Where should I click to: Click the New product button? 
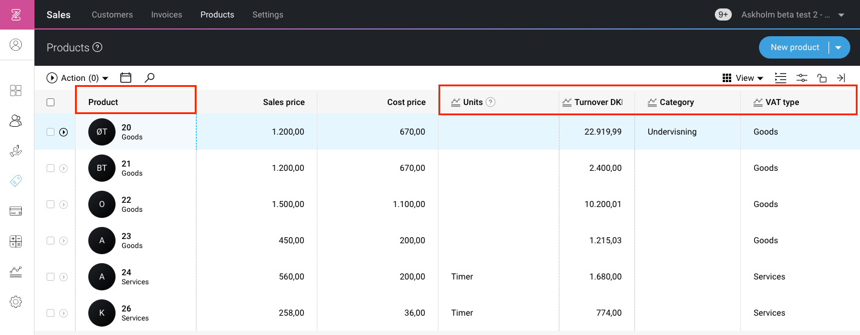point(795,47)
